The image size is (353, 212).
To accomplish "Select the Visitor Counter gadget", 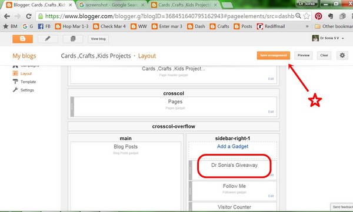I will click(x=234, y=207).
